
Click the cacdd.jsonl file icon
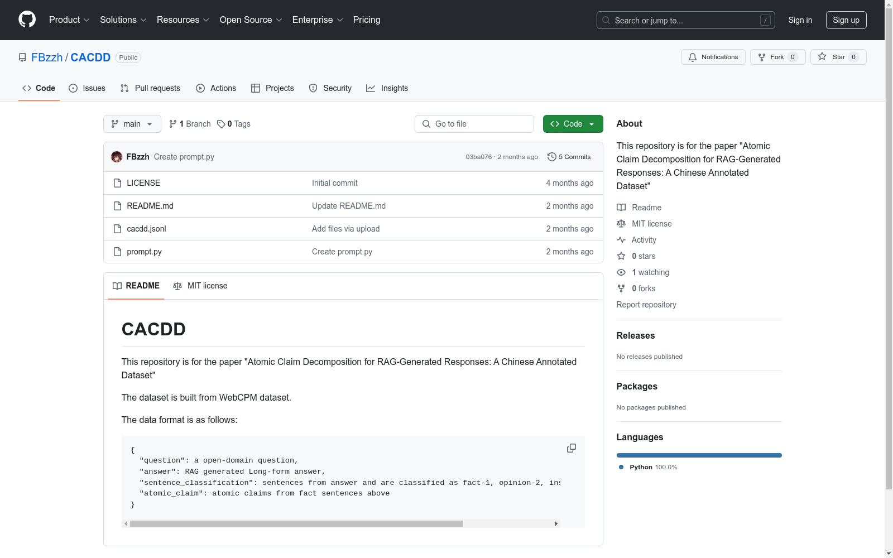coord(117,229)
